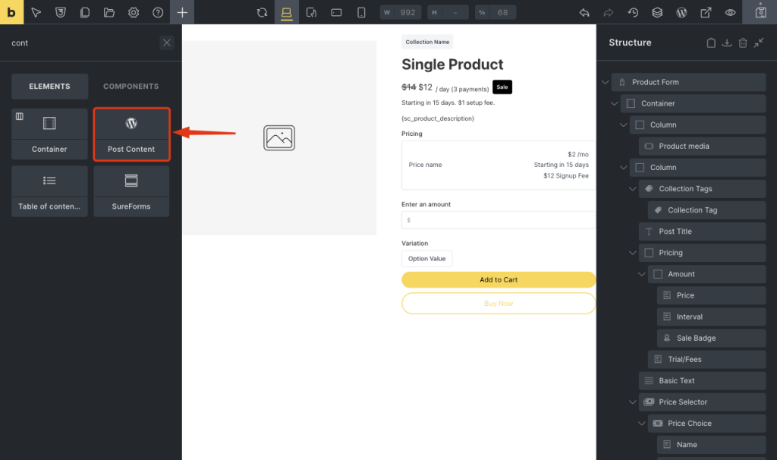Image resolution: width=777 pixels, height=460 pixels.
Task: Open revision history clock icon
Action: pos(633,12)
